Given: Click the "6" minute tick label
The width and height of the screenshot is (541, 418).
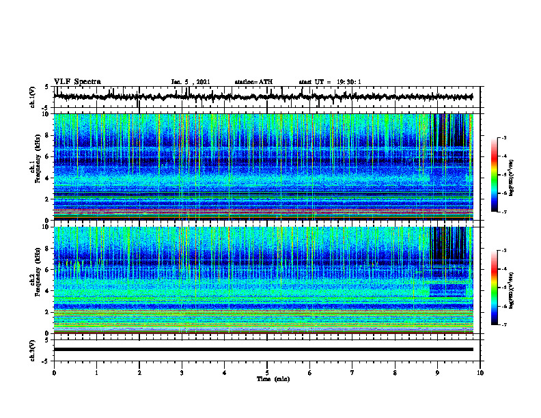Looking at the screenshot, I should click(x=310, y=373).
